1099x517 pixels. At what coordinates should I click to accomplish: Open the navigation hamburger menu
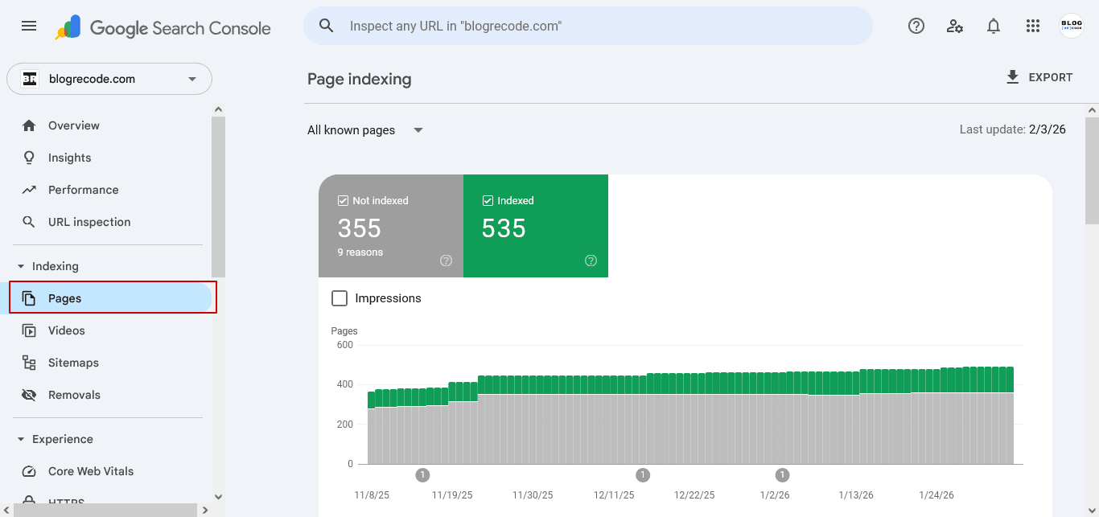[29, 26]
